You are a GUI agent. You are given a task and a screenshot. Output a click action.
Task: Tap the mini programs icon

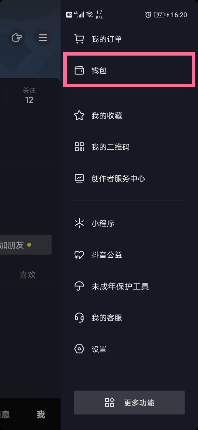[79, 223]
